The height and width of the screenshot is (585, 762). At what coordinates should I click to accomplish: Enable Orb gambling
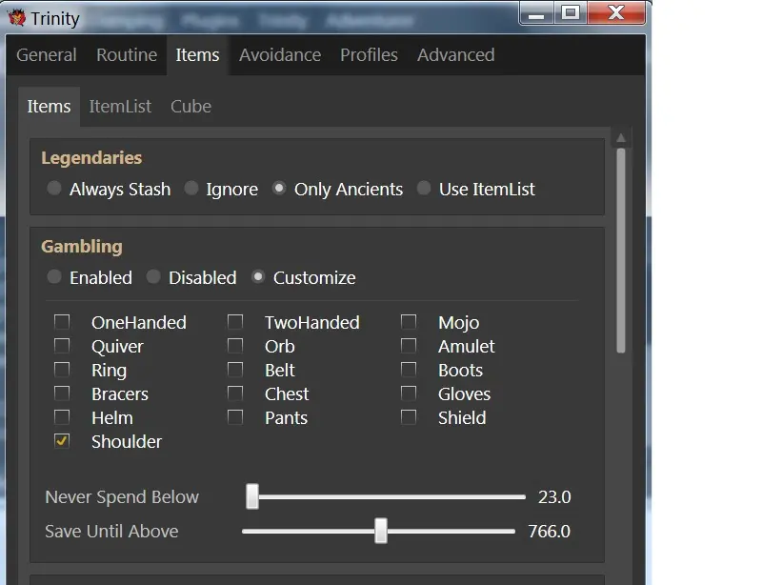(x=235, y=345)
